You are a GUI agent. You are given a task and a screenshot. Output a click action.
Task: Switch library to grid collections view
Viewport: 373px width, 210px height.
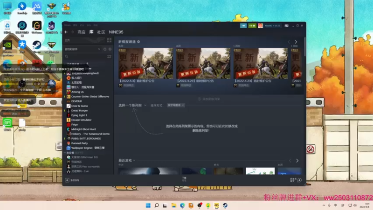109,40
